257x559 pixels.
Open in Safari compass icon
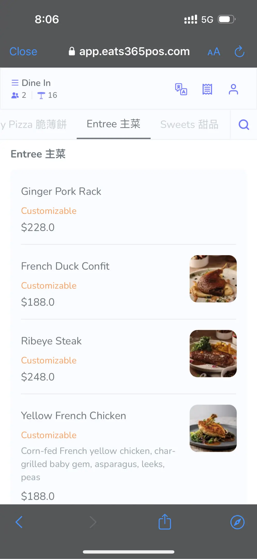[x=237, y=522]
